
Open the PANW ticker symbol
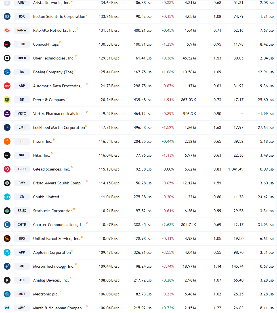pos(22,30)
